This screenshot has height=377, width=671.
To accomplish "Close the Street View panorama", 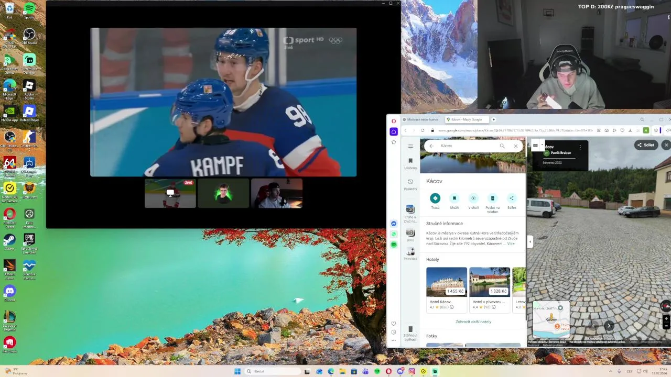I will click(666, 145).
